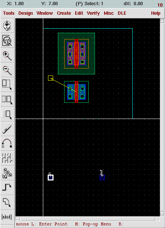Open the Help menu
165x228 pixels.
coord(156,13)
